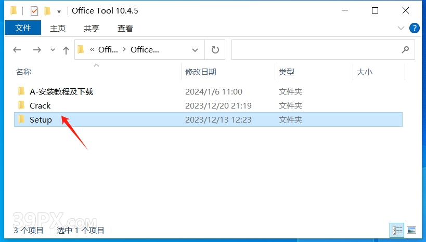
Task: Click the search magnifier icon
Action: (x=405, y=49)
